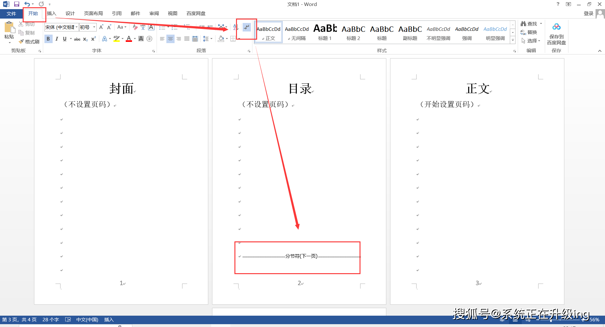Toggle center paragraph alignment

(170, 39)
